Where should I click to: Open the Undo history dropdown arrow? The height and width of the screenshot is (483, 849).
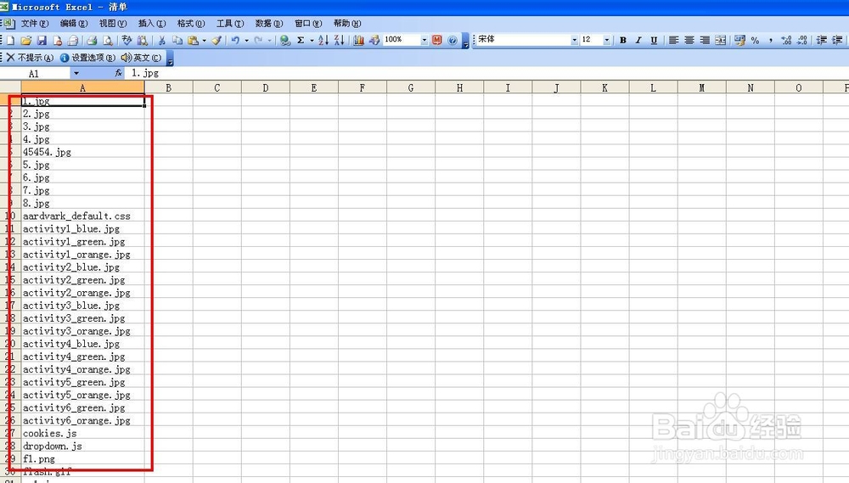(x=246, y=40)
